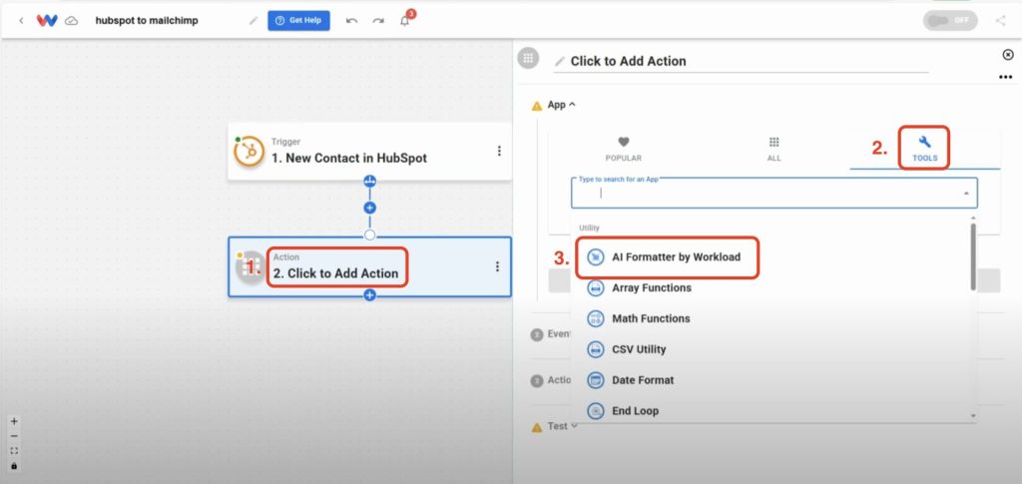Click the HubSpot trigger icon

(x=249, y=151)
